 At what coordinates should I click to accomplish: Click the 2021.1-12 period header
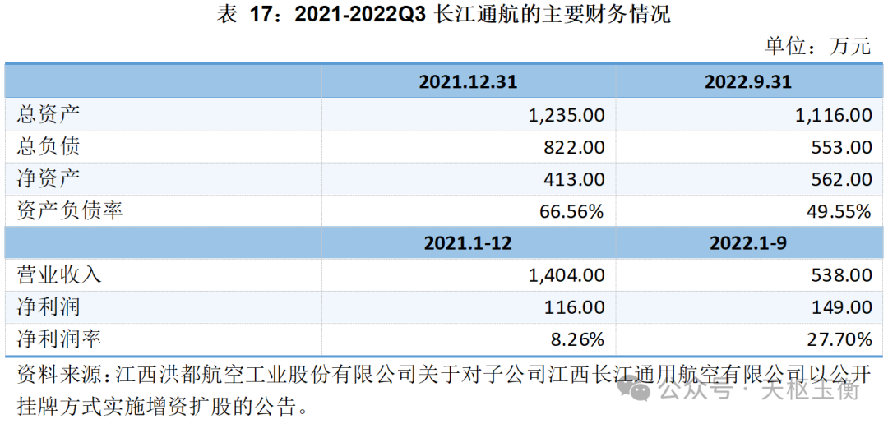(468, 243)
